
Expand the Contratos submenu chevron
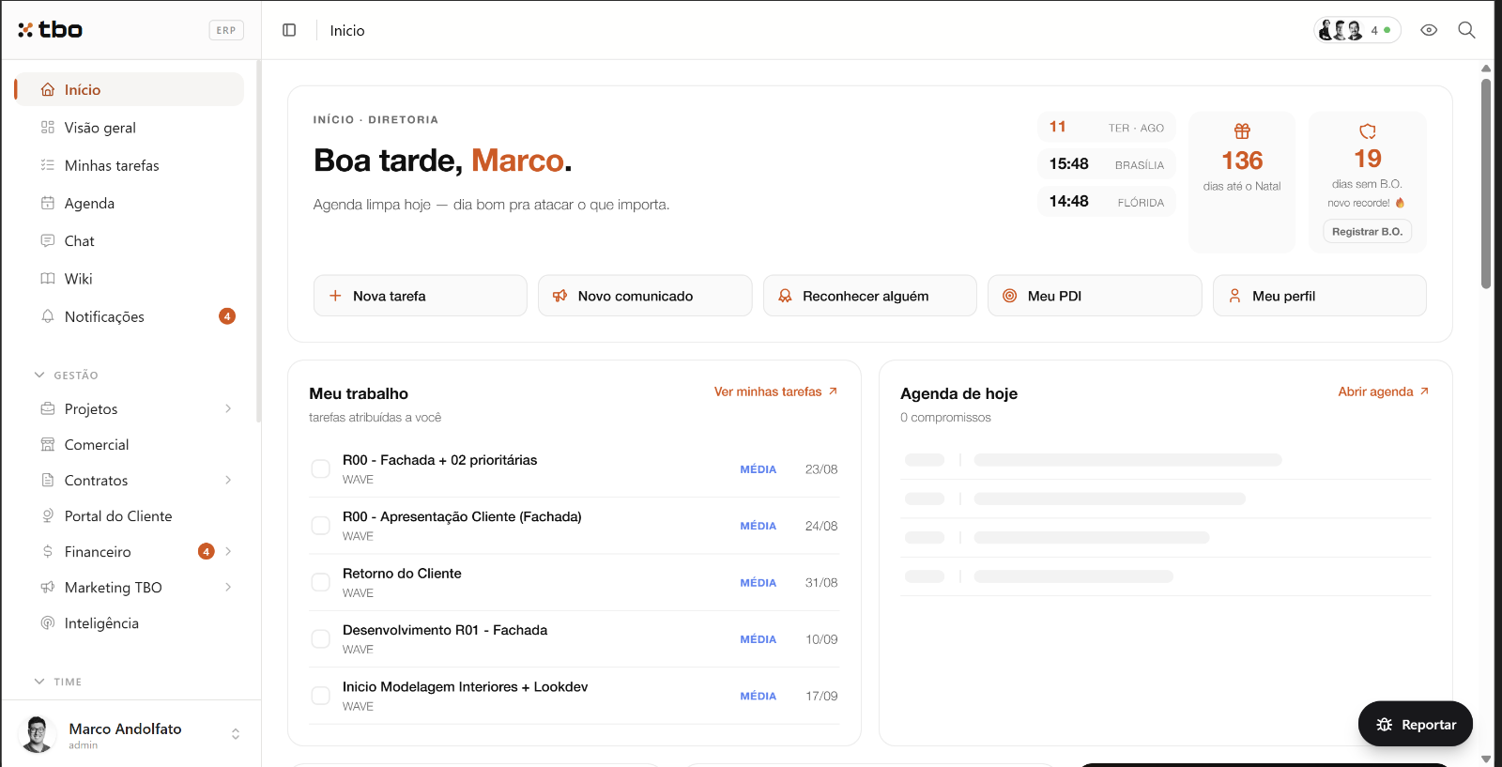(228, 480)
